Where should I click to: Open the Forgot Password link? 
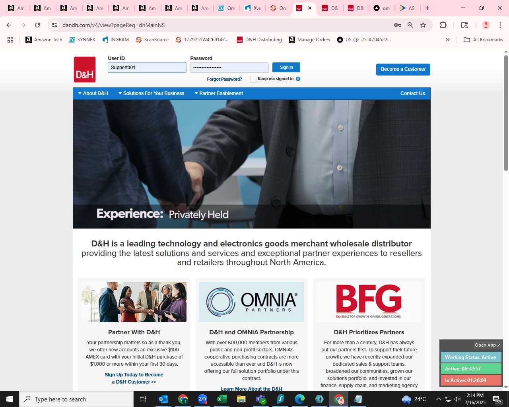(224, 79)
